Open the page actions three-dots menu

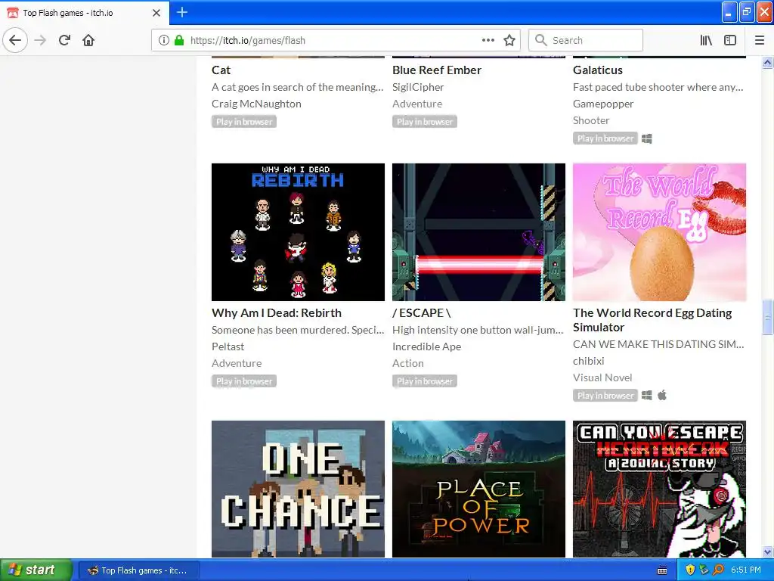[x=488, y=40]
